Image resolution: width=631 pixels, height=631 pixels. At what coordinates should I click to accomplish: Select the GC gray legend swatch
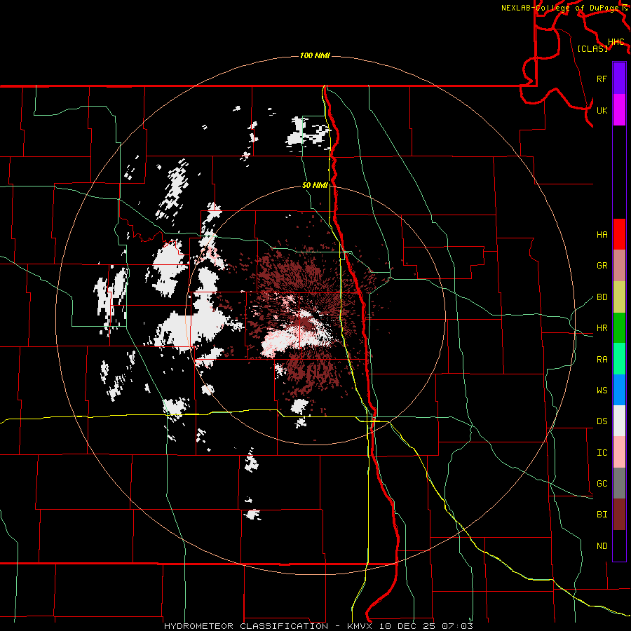[619, 483]
